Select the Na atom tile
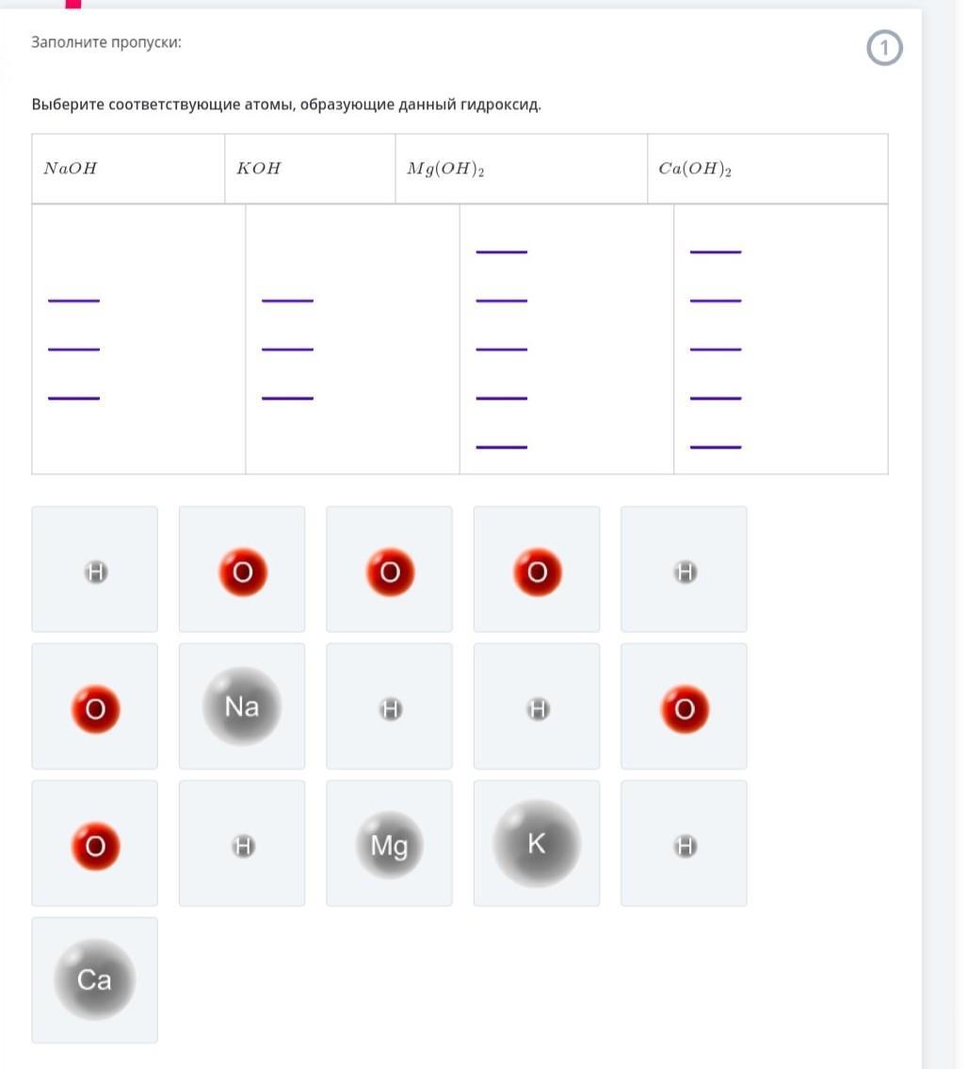Viewport: 968px width, 1069px height. coord(242,706)
